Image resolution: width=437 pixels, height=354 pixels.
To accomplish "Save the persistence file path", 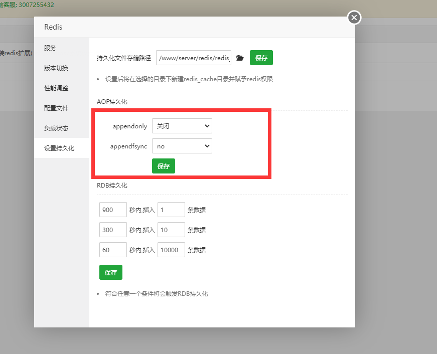I will point(261,58).
